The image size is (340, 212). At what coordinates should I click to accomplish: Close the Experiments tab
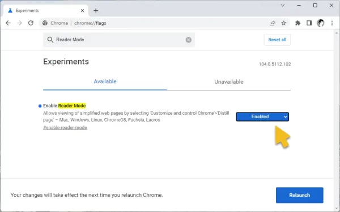[x=82, y=11]
